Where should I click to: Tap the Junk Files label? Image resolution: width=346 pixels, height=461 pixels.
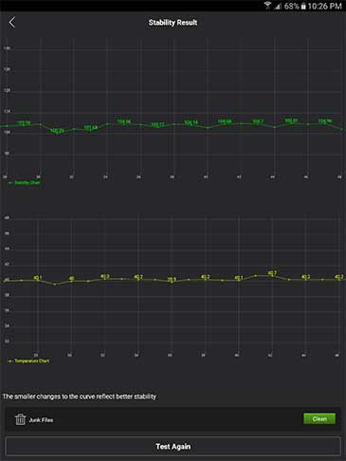[41, 420]
